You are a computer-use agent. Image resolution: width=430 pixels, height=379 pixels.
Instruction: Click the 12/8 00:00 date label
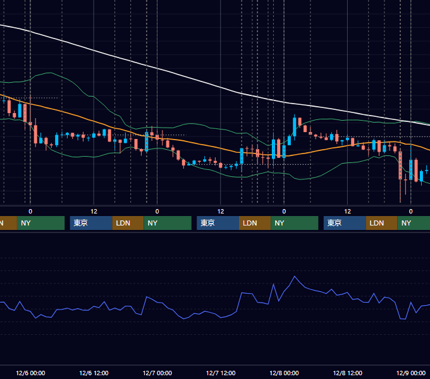tap(284, 373)
